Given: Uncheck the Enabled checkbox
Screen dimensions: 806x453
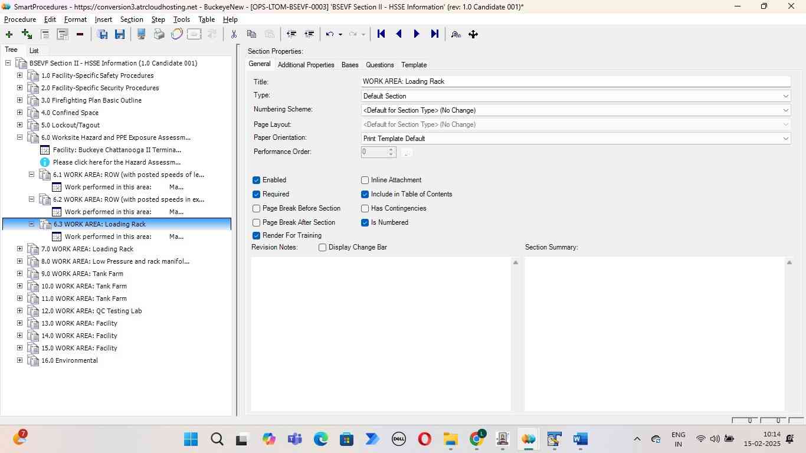Looking at the screenshot, I should (x=256, y=180).
